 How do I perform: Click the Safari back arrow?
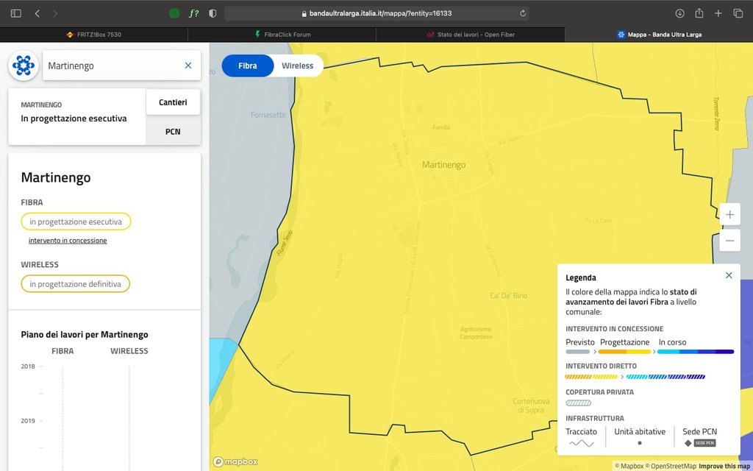pyautogui.click(x=37, y=13)
